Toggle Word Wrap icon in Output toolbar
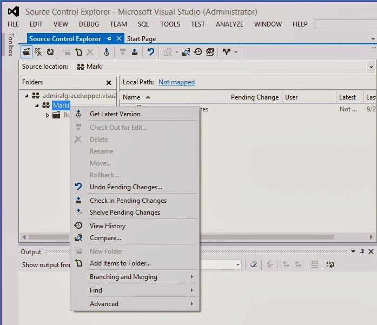The width and height of the screenshot is (377, 325). [330, 264]
